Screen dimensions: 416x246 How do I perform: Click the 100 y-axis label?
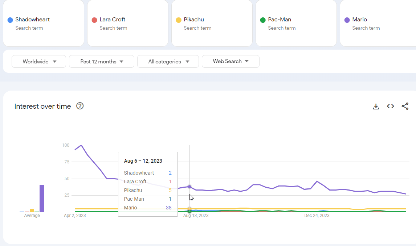coord(66,145)
